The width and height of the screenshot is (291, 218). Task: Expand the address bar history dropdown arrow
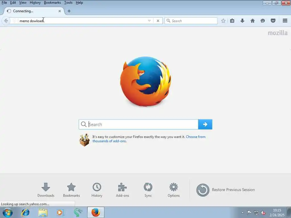coord(149,21)
